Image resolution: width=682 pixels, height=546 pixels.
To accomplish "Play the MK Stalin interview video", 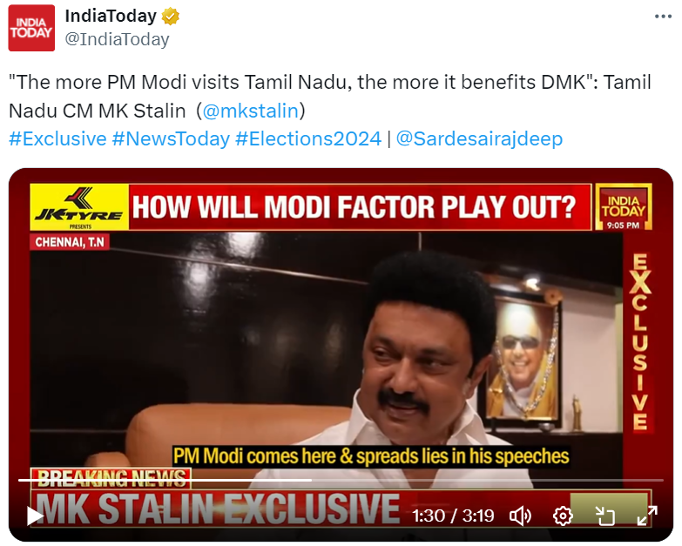I will click(35, 516).
